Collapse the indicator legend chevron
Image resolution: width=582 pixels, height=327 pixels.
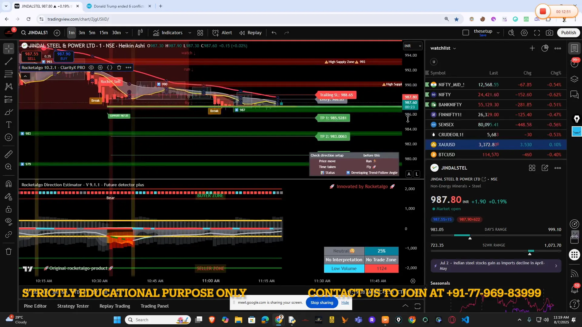coord(25,76)
